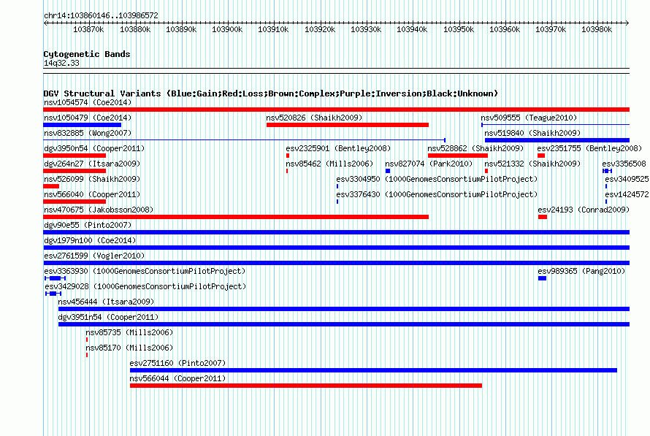650x436 pixels.
Task: Open esv3376430 1000 Genomes variant label
Action: (437, 194)
